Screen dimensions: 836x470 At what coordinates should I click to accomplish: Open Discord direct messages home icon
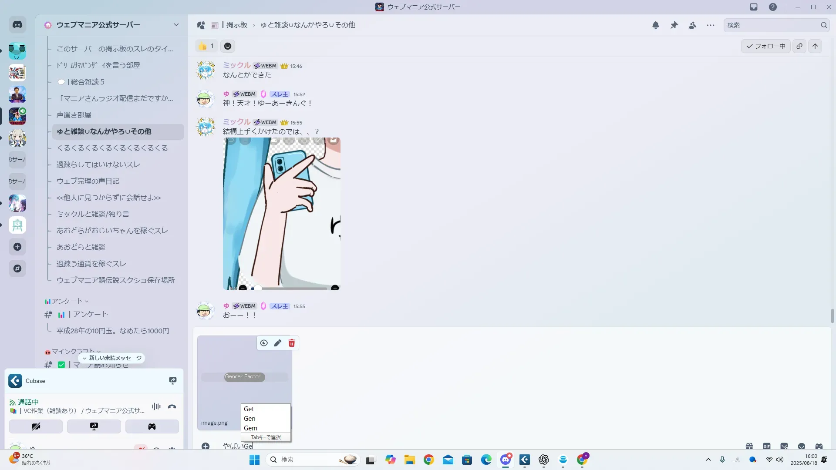[17, 25]
